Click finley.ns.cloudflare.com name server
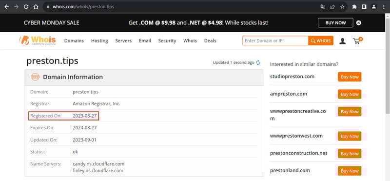This screenshot has width=390, height=181. 98,171
